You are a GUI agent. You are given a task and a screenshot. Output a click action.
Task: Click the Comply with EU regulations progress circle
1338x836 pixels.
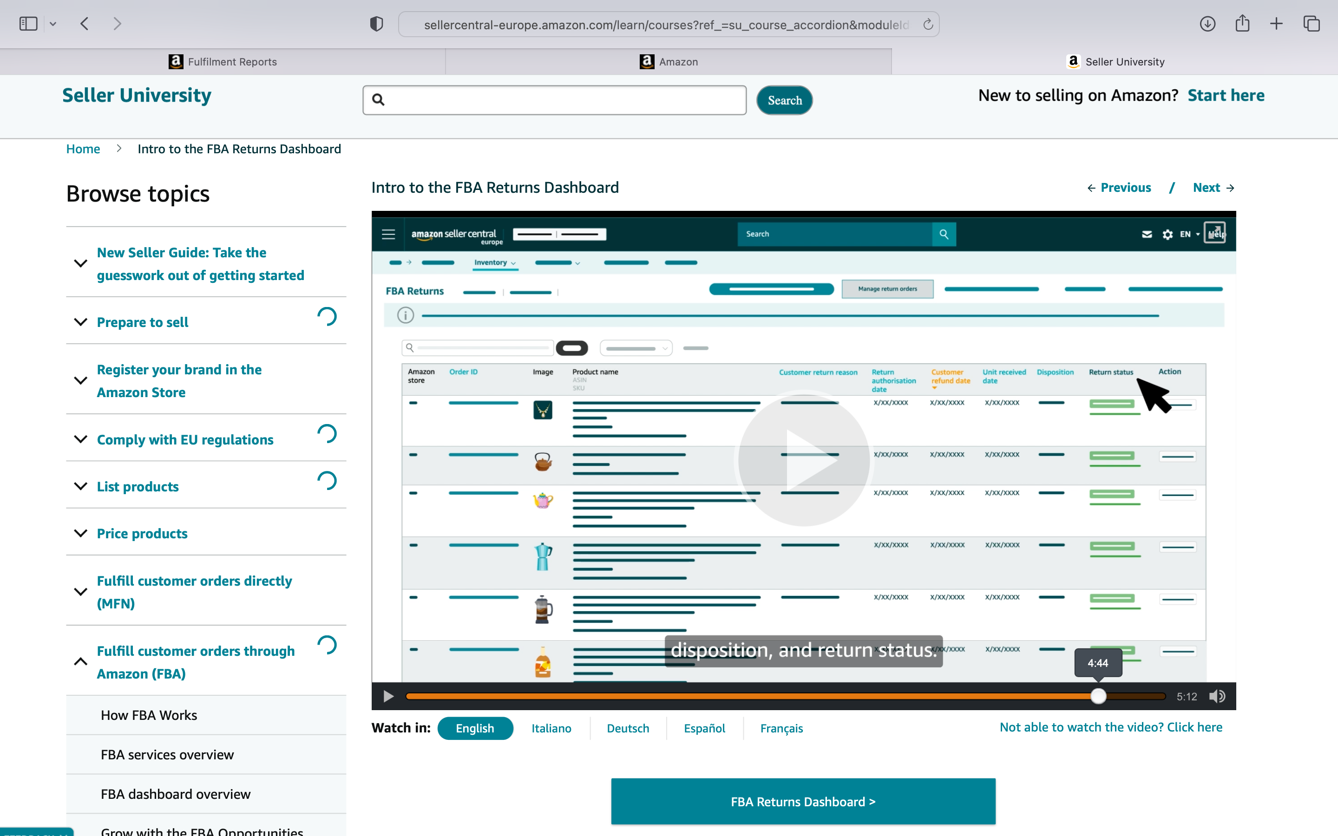click(x=327, y=434)
